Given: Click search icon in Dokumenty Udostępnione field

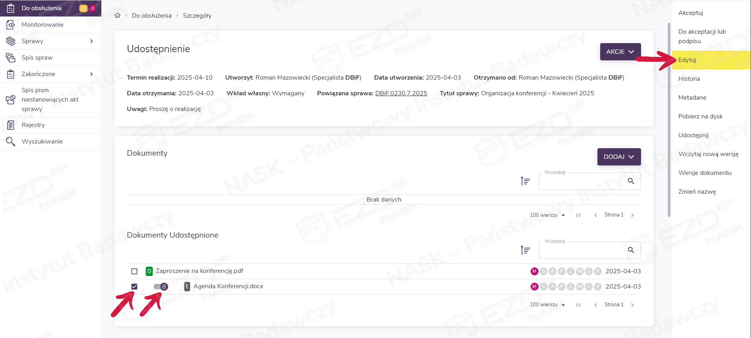Looking at the screenshot, I should pyautogui.click(x=631, y=250).
